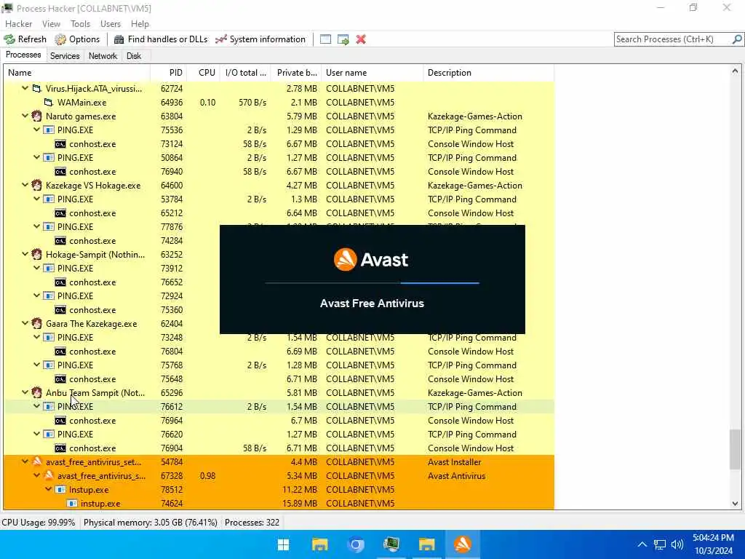This screenshot has height=559, width=745.
Task: Click the vertical scrollbar thumb
Action: (735, 450)
